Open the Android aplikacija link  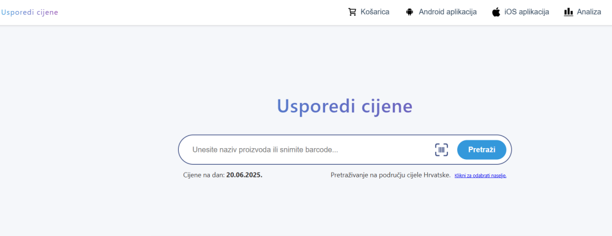pos(441,12)
